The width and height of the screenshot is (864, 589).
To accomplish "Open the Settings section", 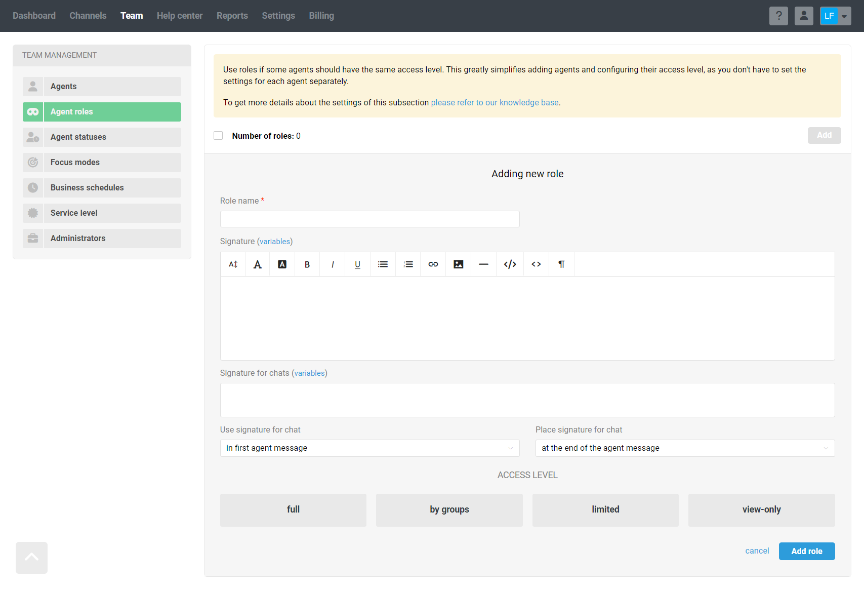I will [x=278, y=16].
